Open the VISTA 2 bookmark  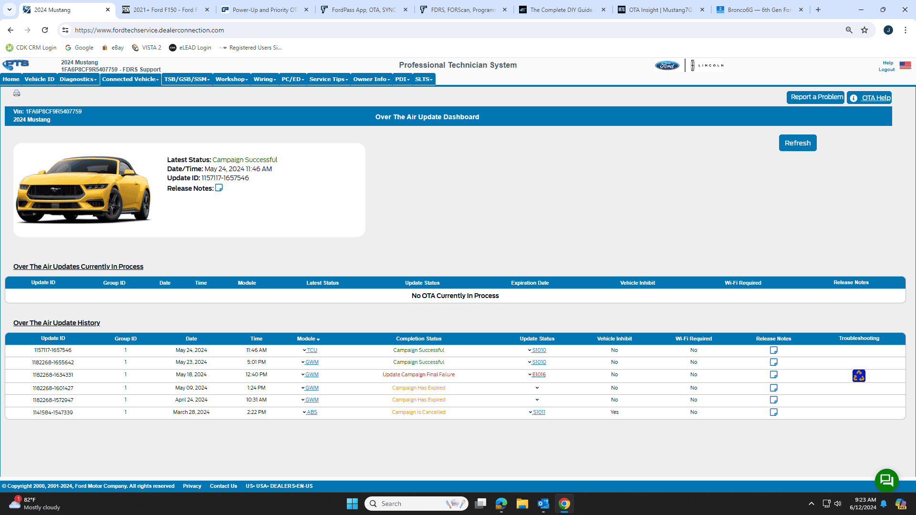coord(147,48)
